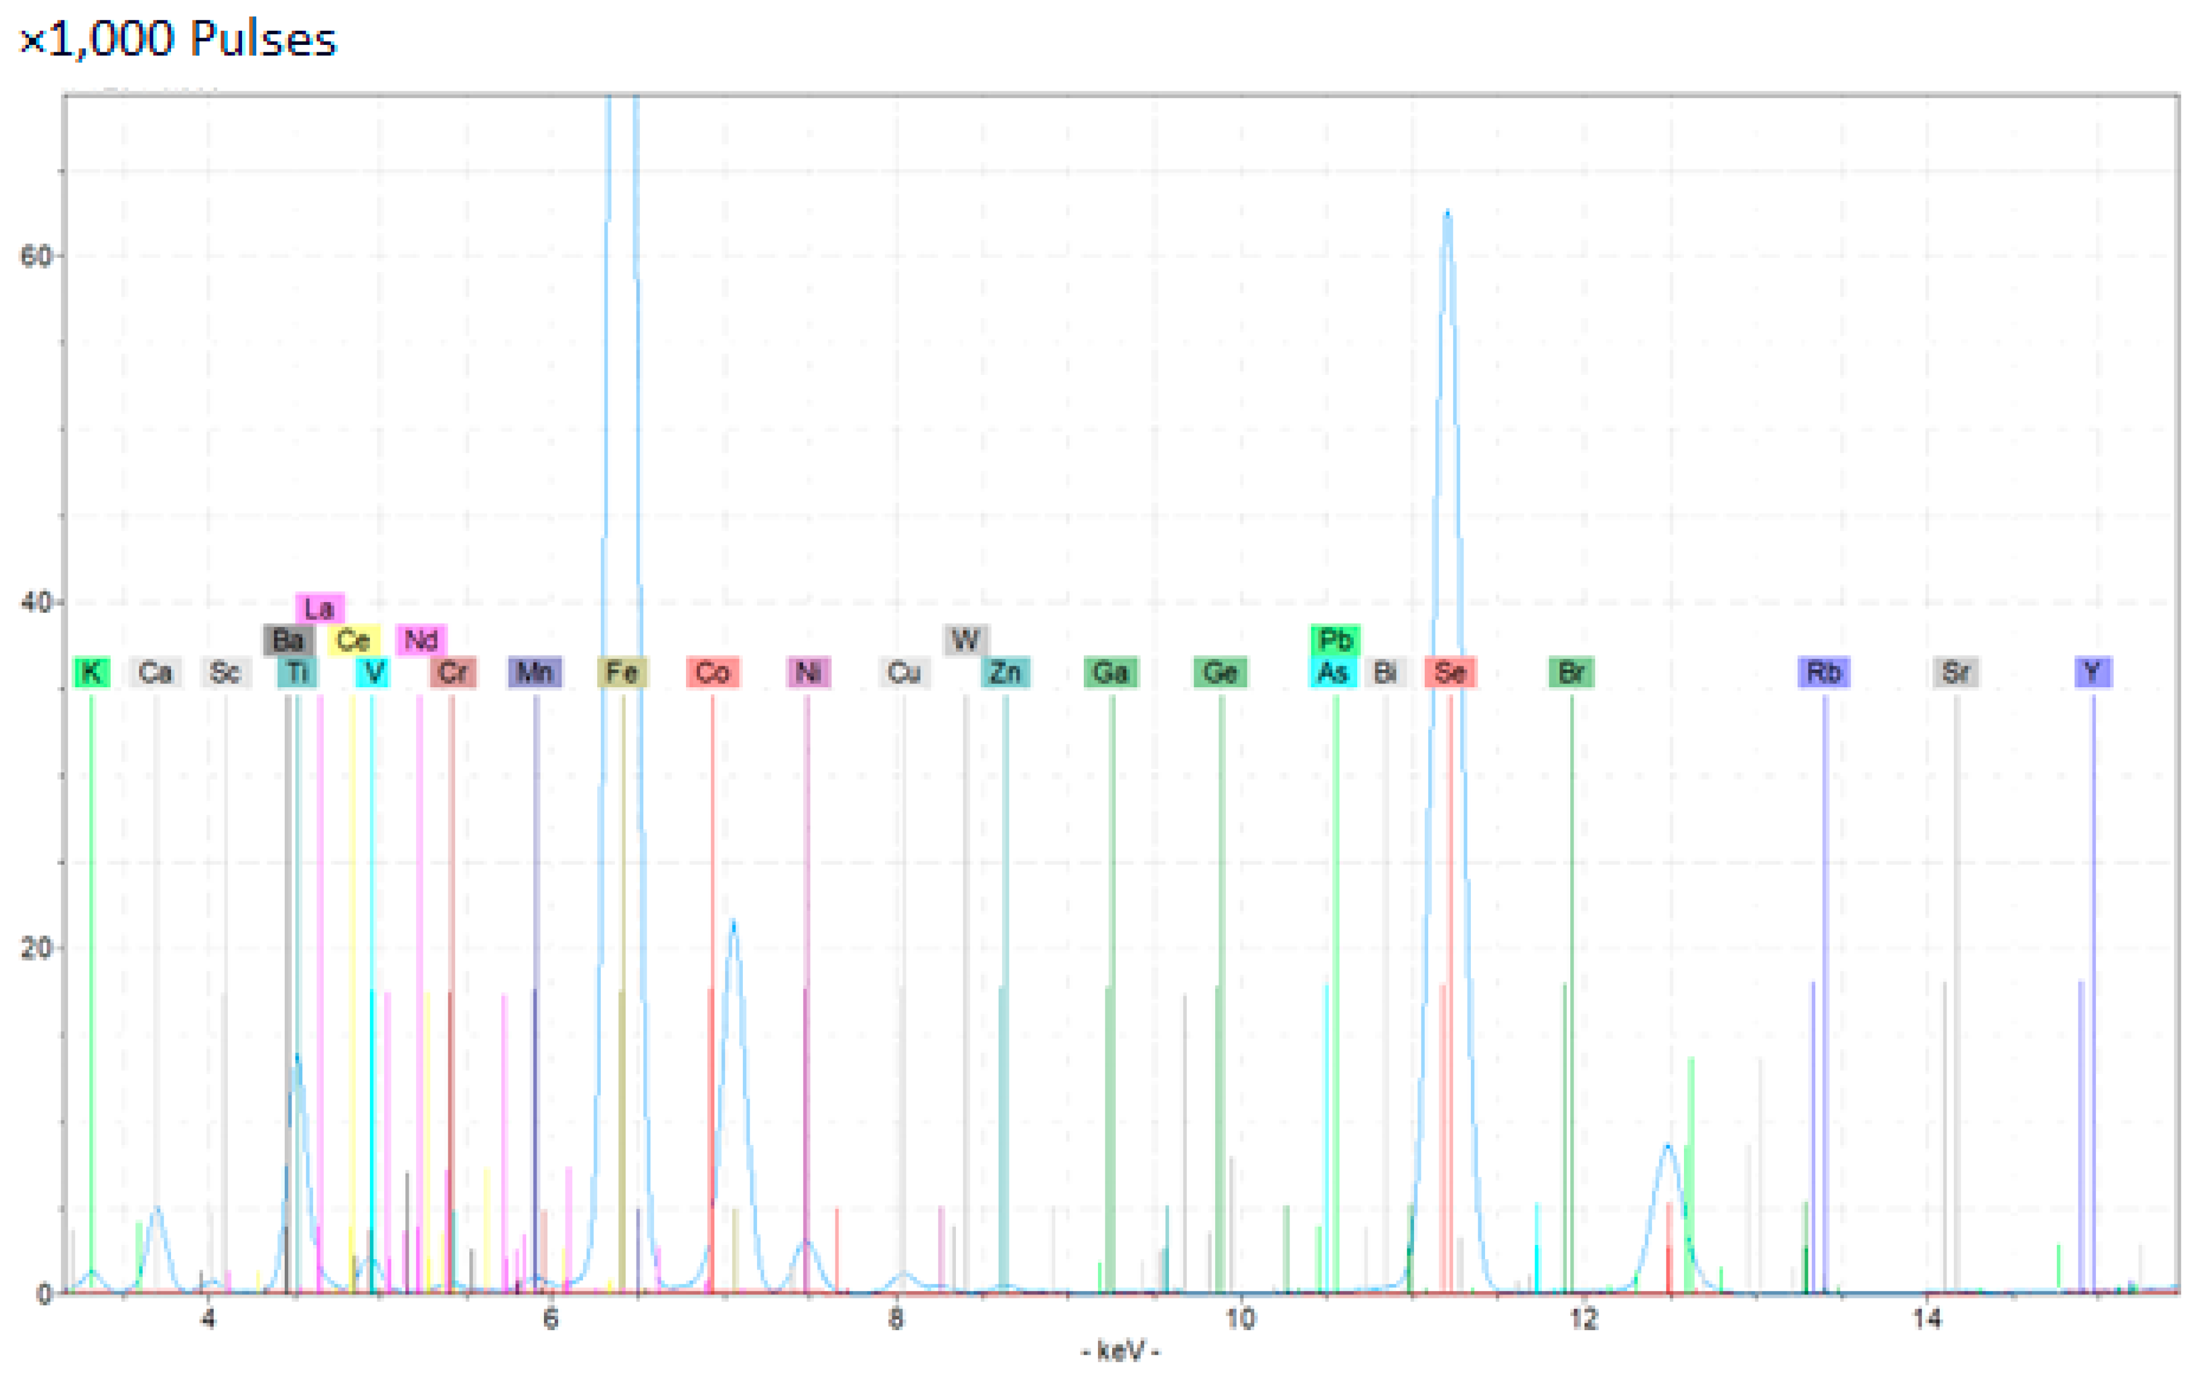Select the Fe element label

[622, 673]
